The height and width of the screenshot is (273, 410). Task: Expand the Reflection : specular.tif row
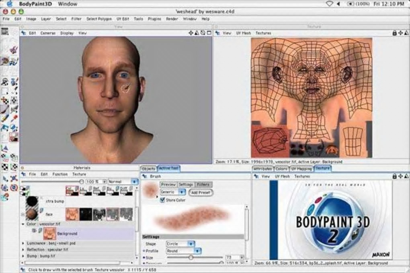23,250
